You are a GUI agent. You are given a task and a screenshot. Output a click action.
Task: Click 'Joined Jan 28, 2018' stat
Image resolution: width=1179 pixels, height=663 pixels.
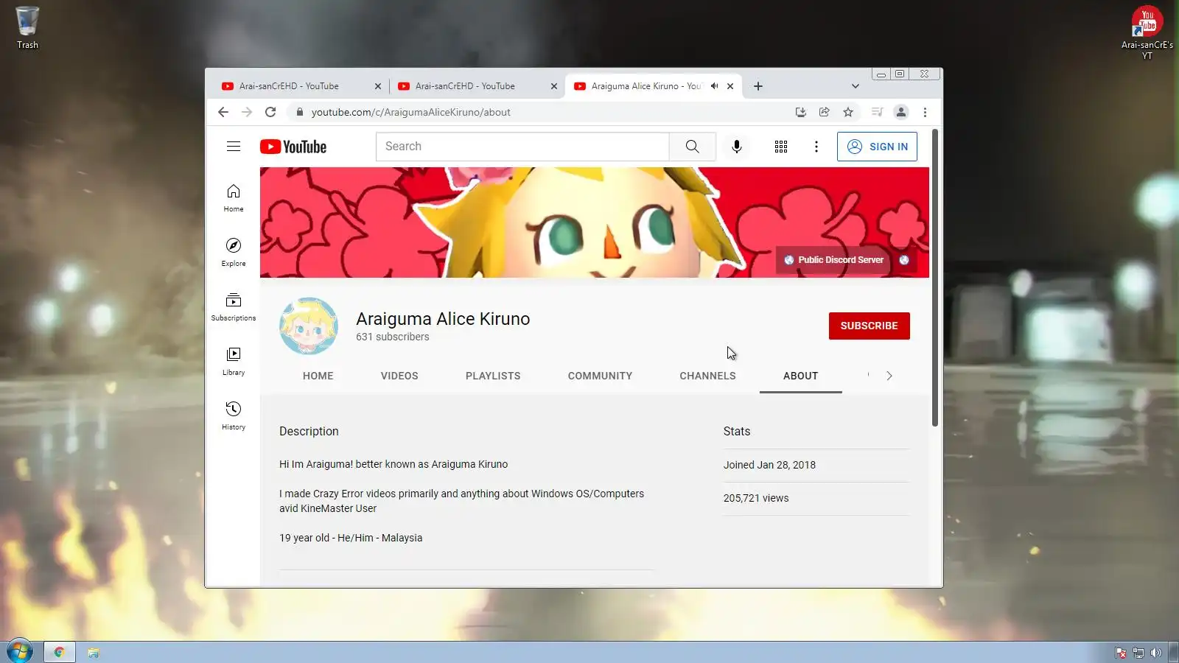[x=769, y=465]
